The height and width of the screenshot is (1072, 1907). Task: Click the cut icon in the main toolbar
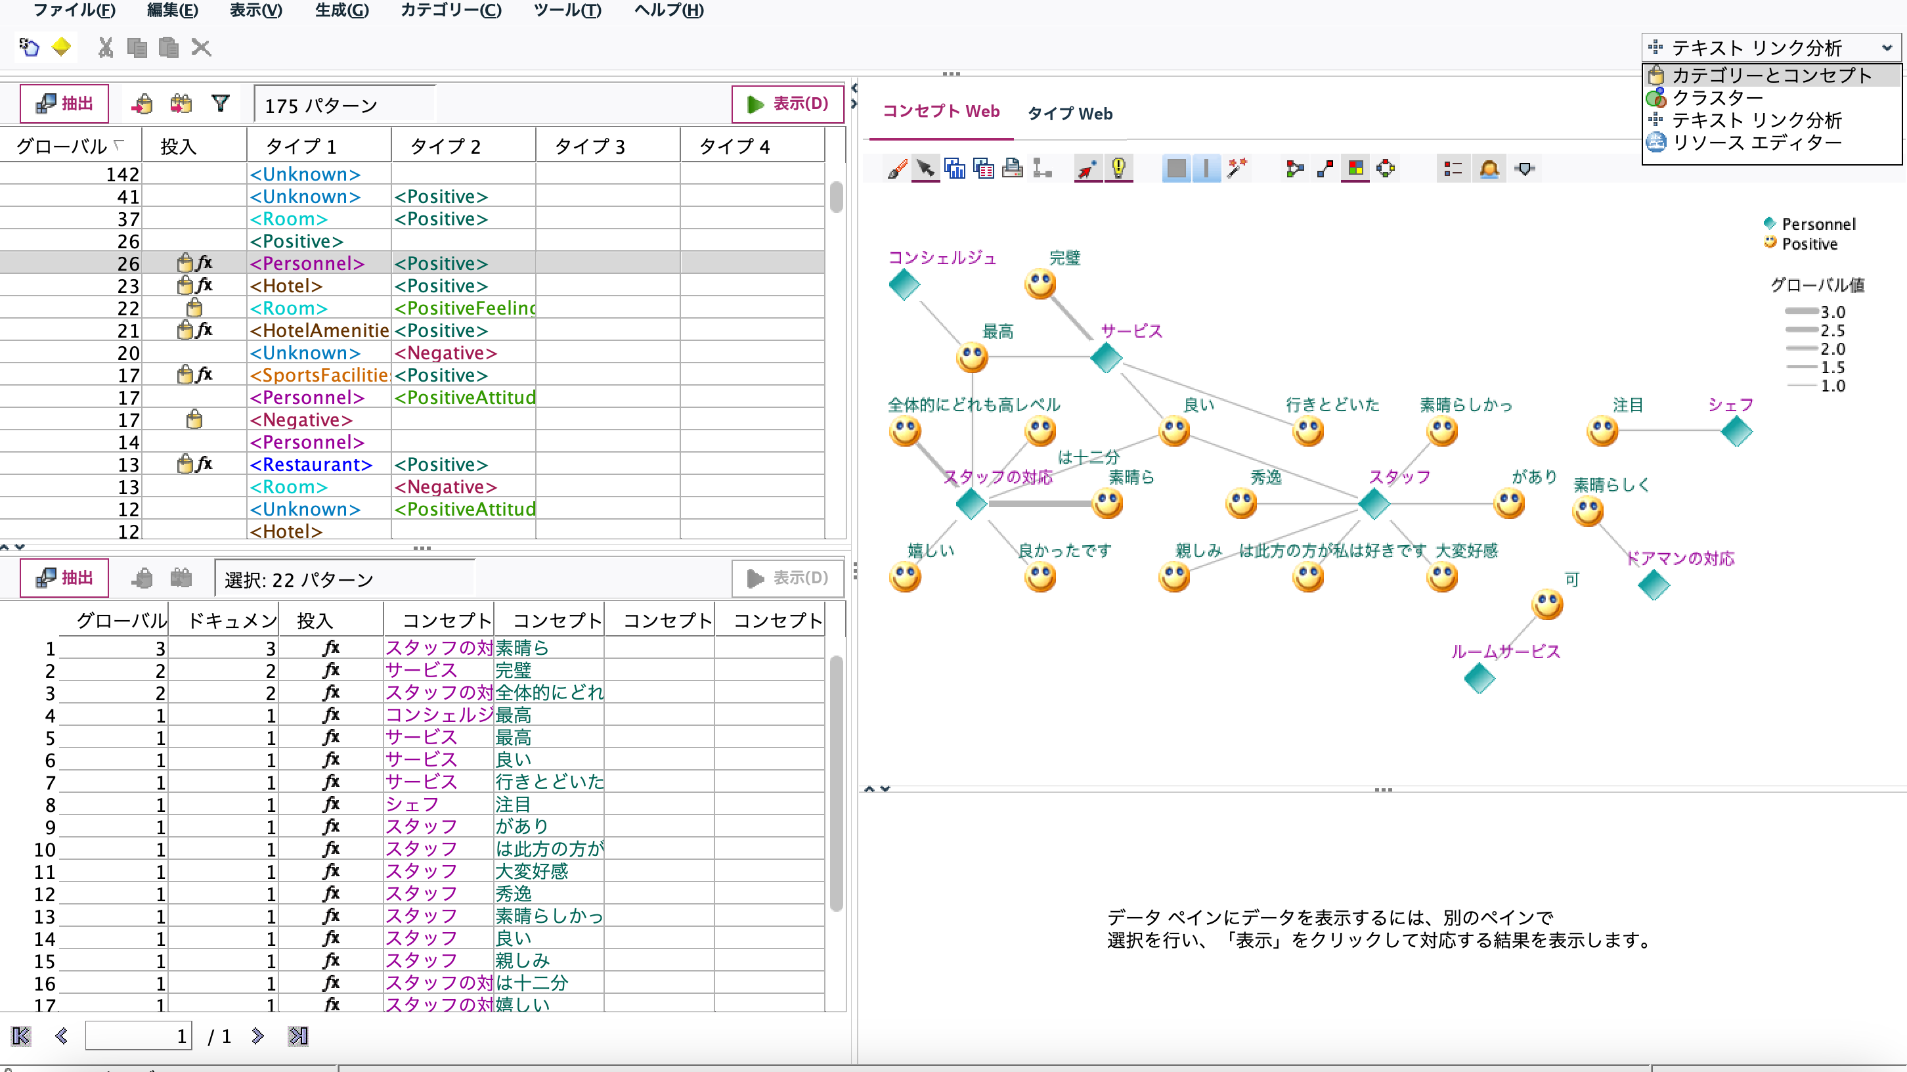(x=104, y=47)
